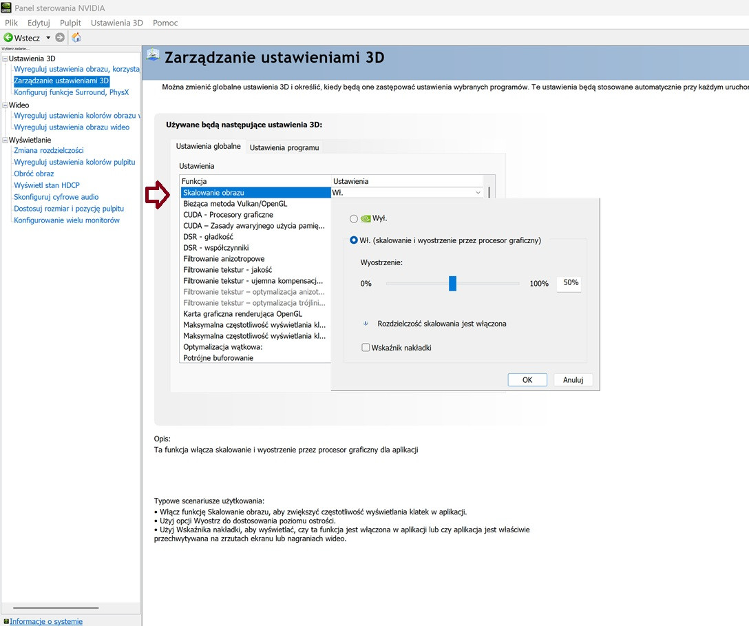Switch to Ustawienia globalne tab
The height and width of the screenshot is (626, 749).
[209, 146]
